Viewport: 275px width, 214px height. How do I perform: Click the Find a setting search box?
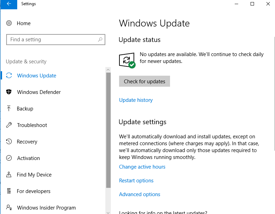(56, 40)
